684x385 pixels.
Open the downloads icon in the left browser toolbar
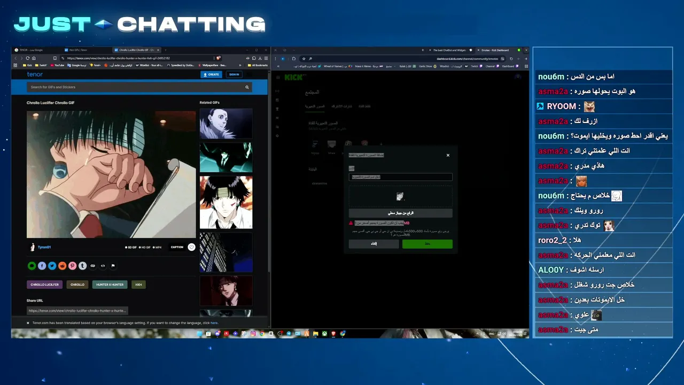260,58
